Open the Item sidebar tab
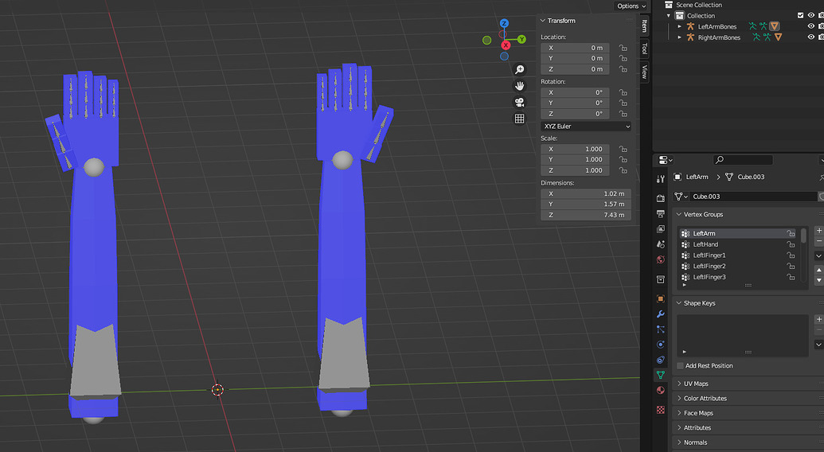824x452 pixels. pos(644,25)
